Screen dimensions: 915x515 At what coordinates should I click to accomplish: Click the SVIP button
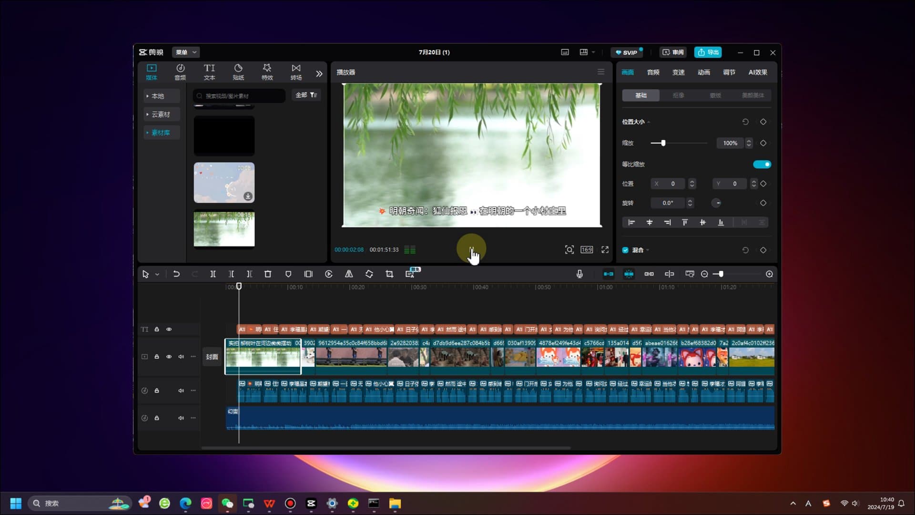(x=627, y=52)
